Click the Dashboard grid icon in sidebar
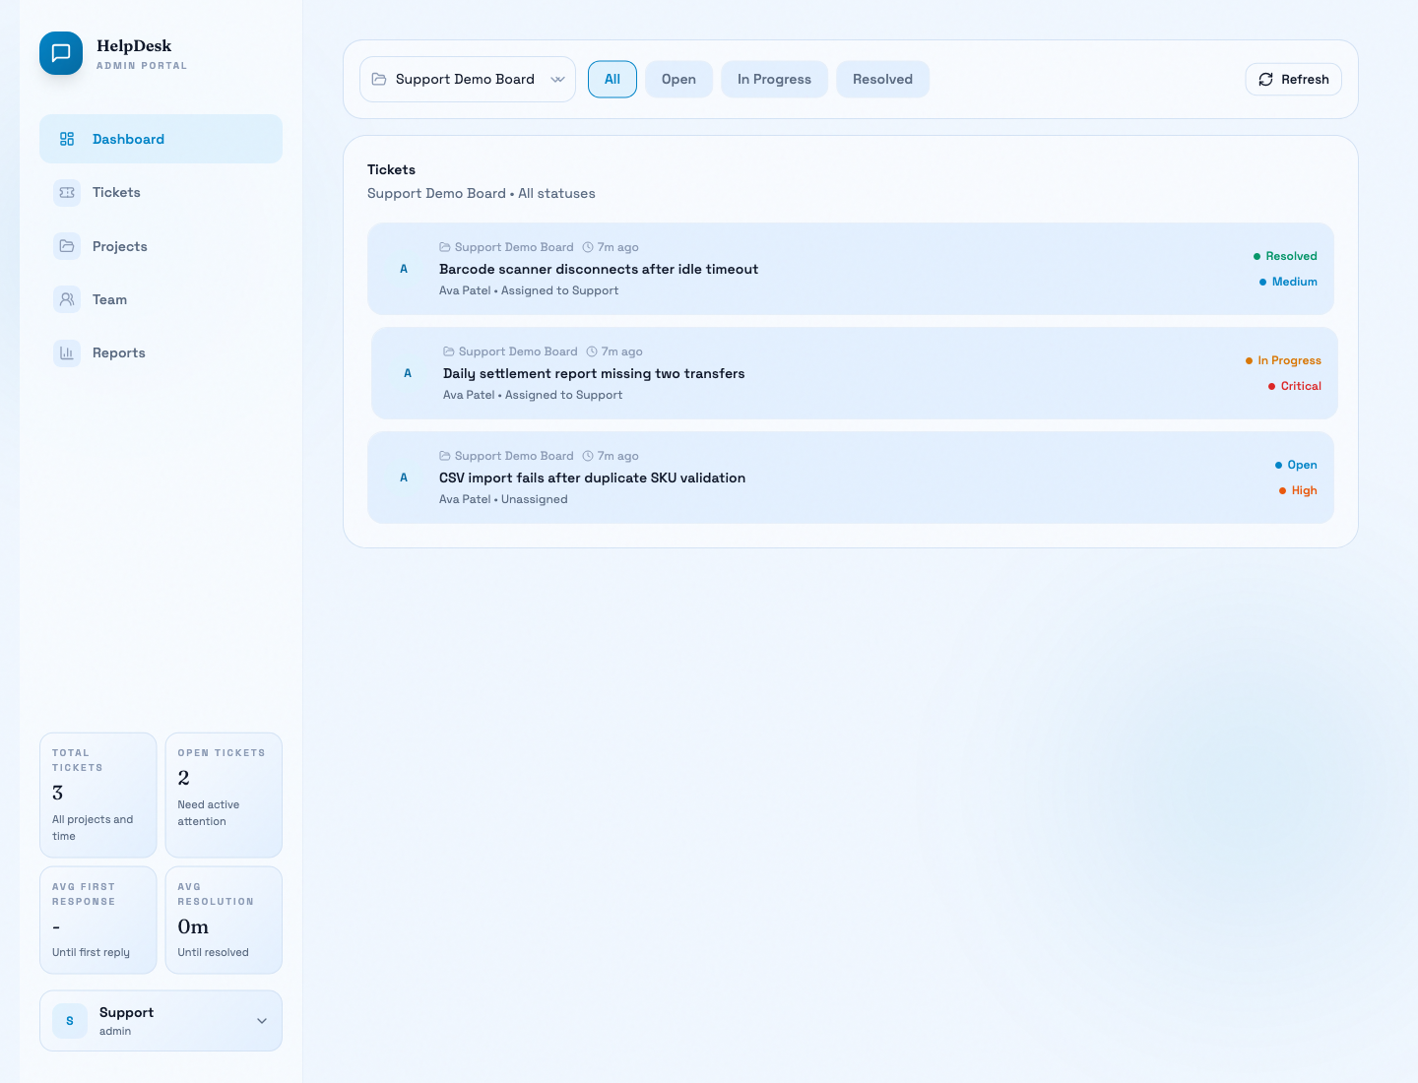Screen dimensions: 1418x1083 coord(67,139)
